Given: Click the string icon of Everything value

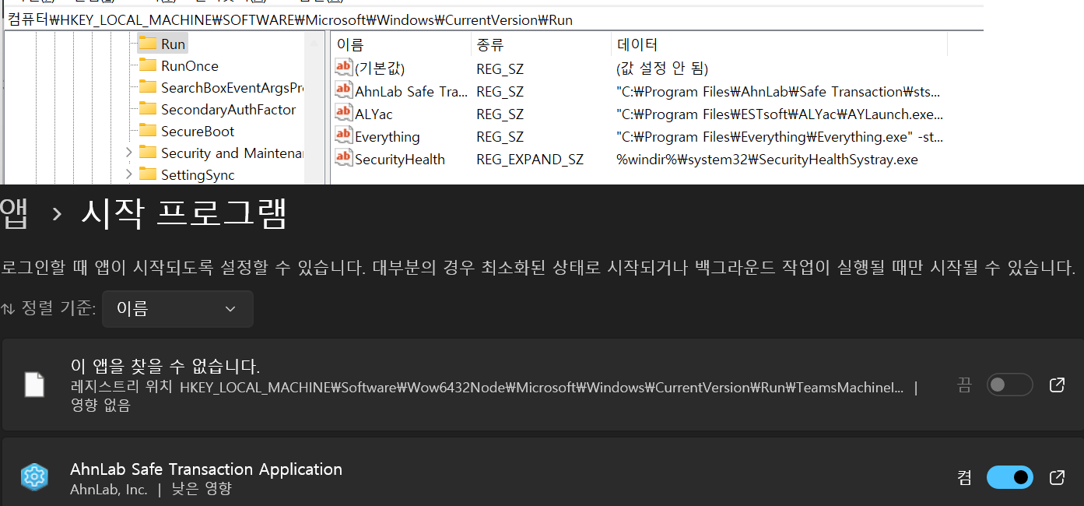Looking at the screenshot, I should 344,136.
